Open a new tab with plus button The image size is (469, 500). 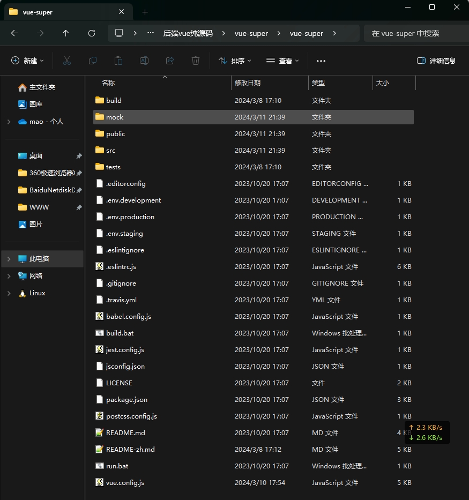tap(145, 12)
